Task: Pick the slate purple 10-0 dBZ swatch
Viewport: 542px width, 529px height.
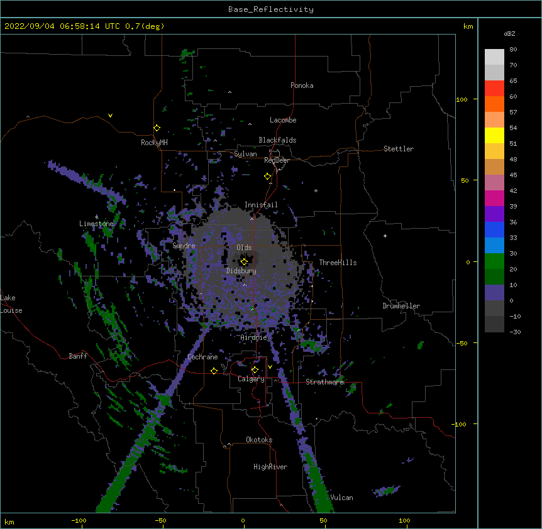Action: point(494,293)
